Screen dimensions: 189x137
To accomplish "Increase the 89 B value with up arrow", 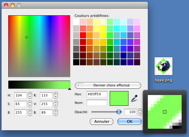I will (x=56, y=111).
